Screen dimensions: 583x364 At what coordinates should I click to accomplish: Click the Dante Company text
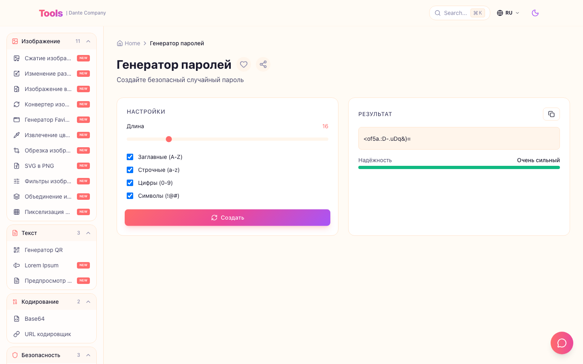[87, 13]
